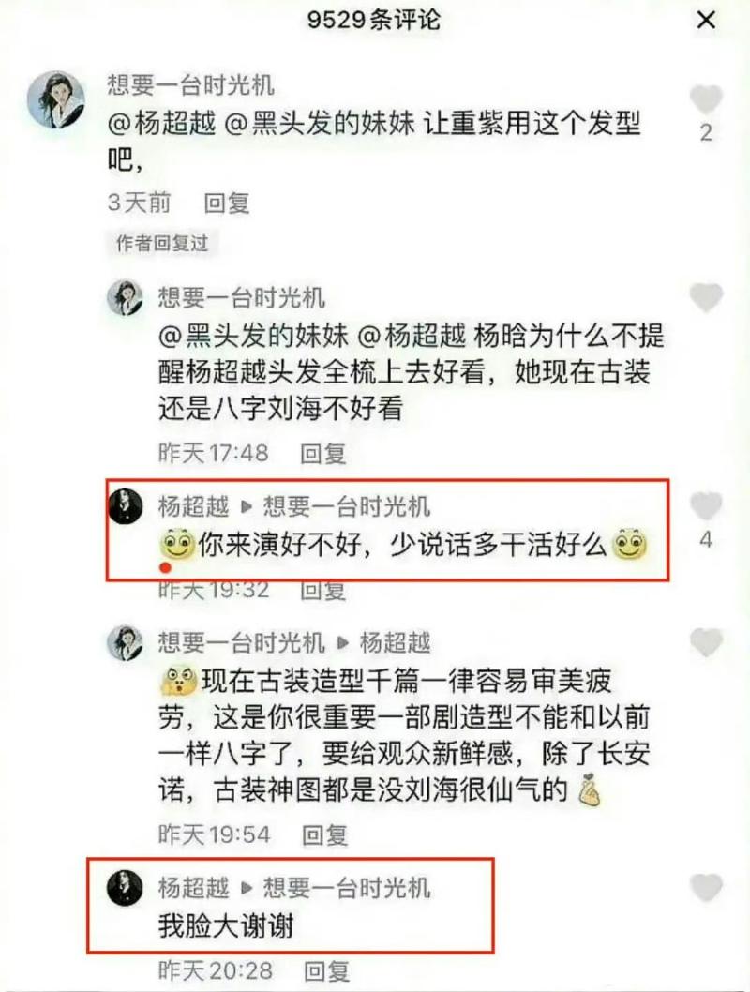Open top commenter 想要一台时光机's large avatar

click(x=55, y=99)
